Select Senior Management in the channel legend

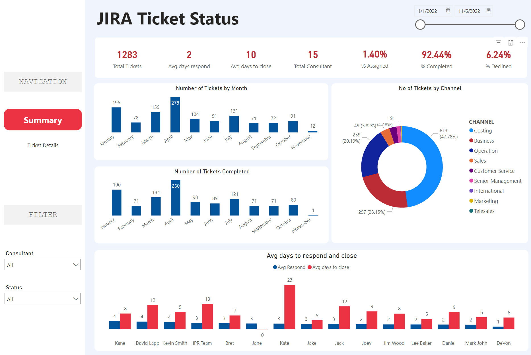[x=495, y=181]
